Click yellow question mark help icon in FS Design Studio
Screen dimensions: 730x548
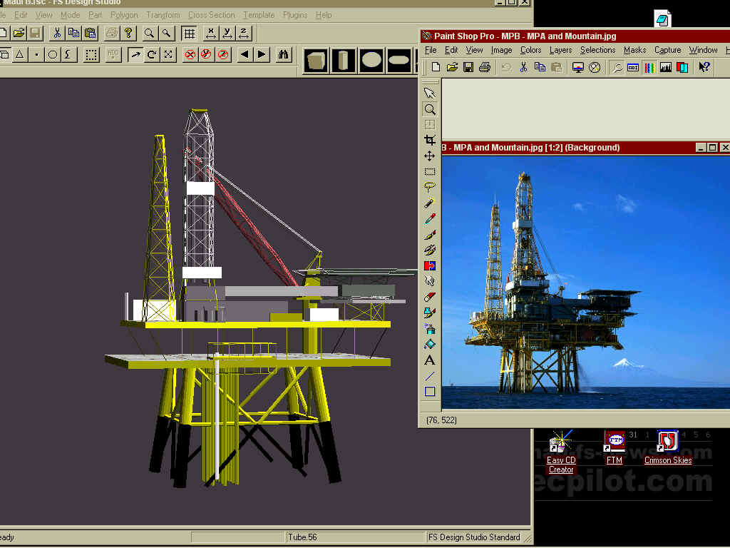point(128,33)
